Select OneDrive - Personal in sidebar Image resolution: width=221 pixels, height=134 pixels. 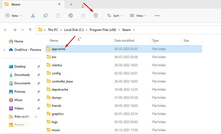[x=25, y=50]
